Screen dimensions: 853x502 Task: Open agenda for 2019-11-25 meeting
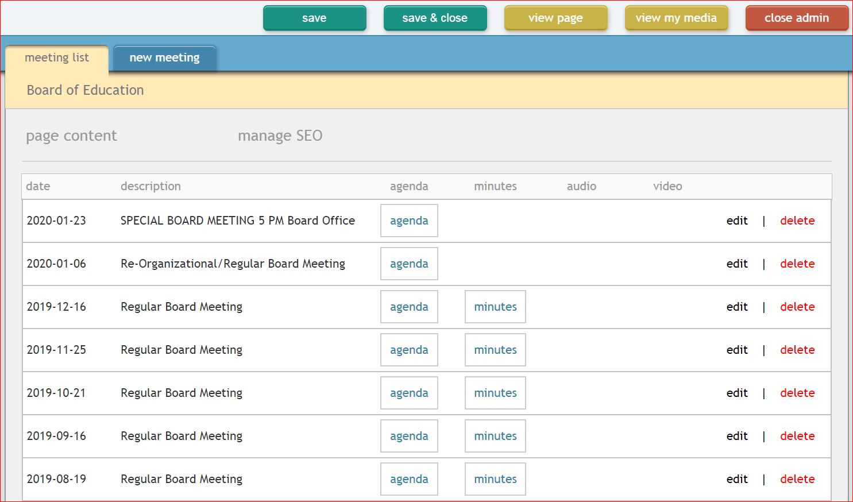coord(409,350)
